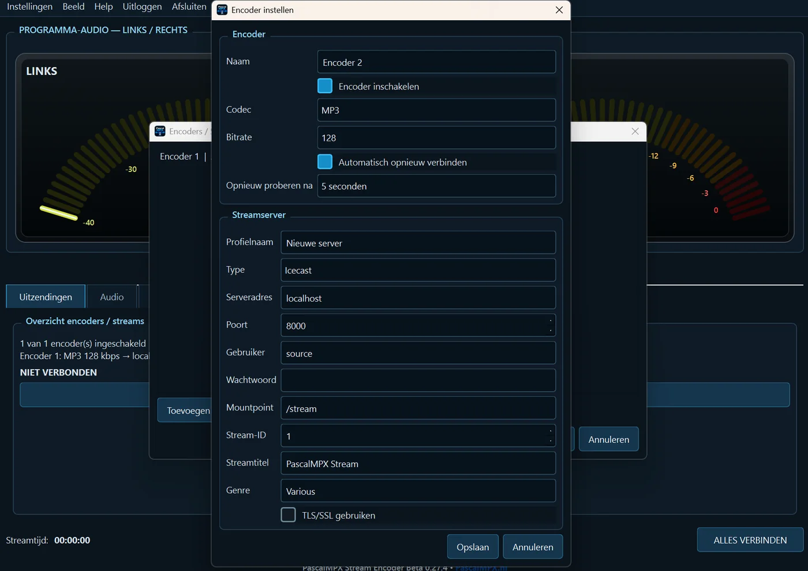Click the Streamtijd value 00:00:00
Screen dimensions: 808x571
(72, 540)
